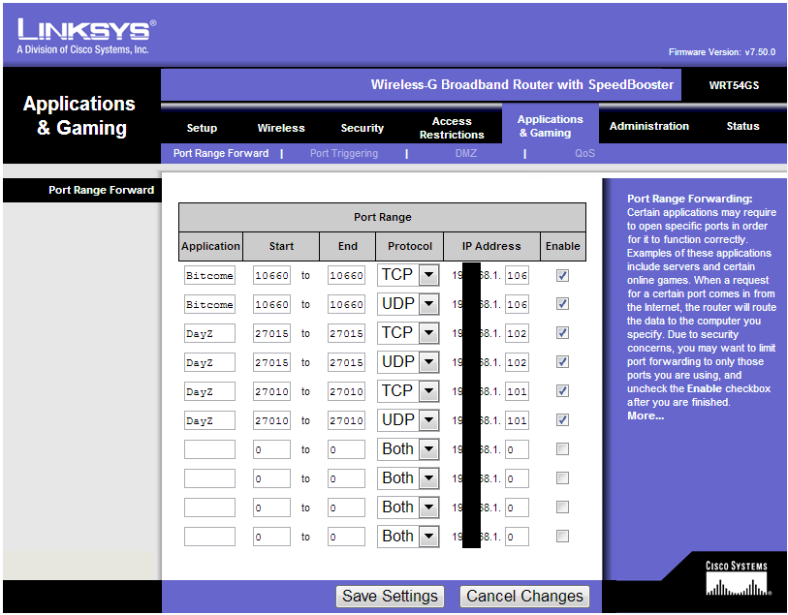Open the More... help link
Viewport: 788px width, 615px height.
point(646,415)
